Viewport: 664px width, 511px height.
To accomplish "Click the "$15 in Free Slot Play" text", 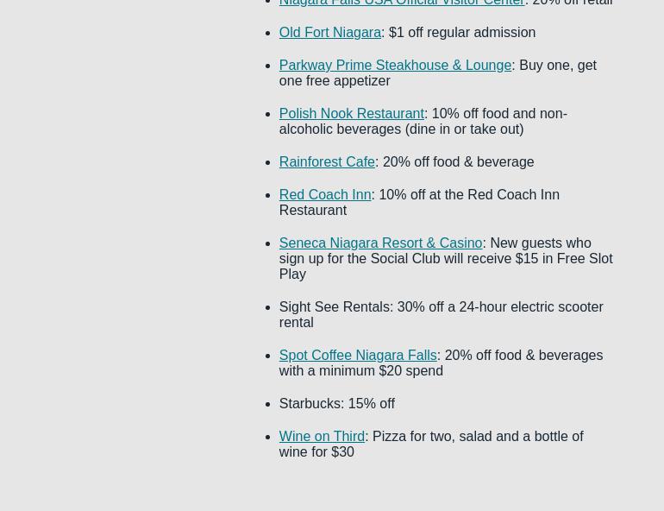I will click(x=564, y=259).
